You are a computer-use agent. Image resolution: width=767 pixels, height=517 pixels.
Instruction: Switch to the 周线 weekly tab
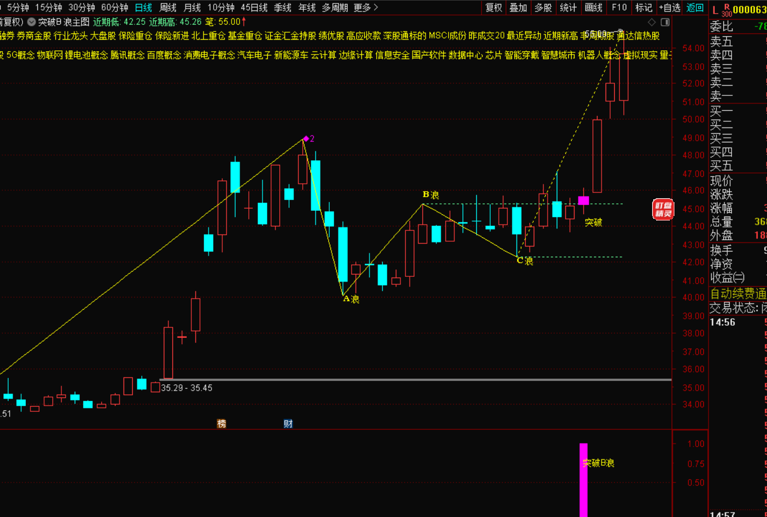coord(168,7)
